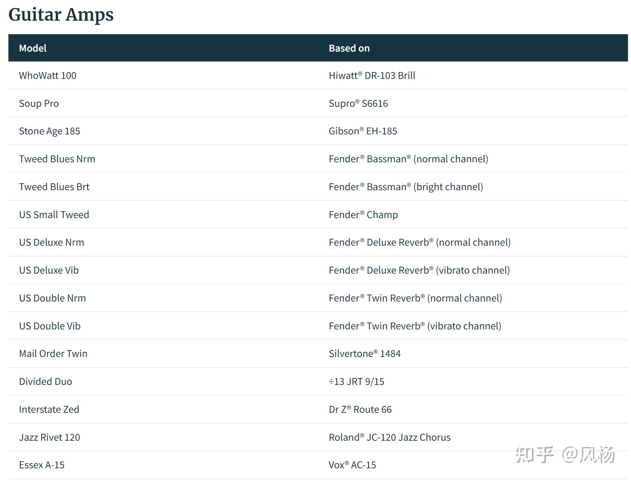Click the Hiwatt DR-103 Brill entry

pyautogui.click(x=372, y=76)
